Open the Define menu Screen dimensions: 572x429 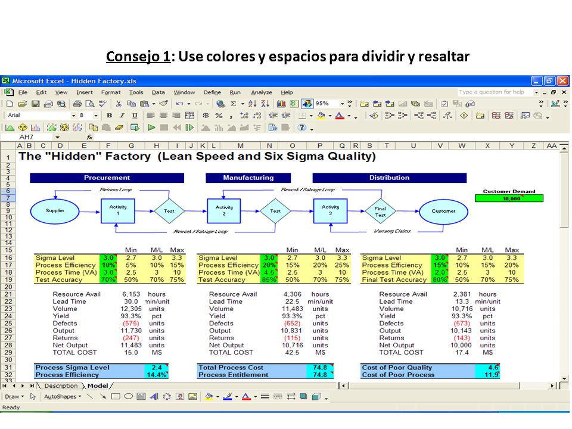(212, 92)
